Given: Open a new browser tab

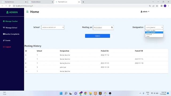Looking at the screenshot, I should tap(83, 2).
